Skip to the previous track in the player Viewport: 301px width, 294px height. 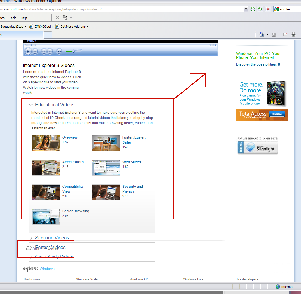(44, 51)
